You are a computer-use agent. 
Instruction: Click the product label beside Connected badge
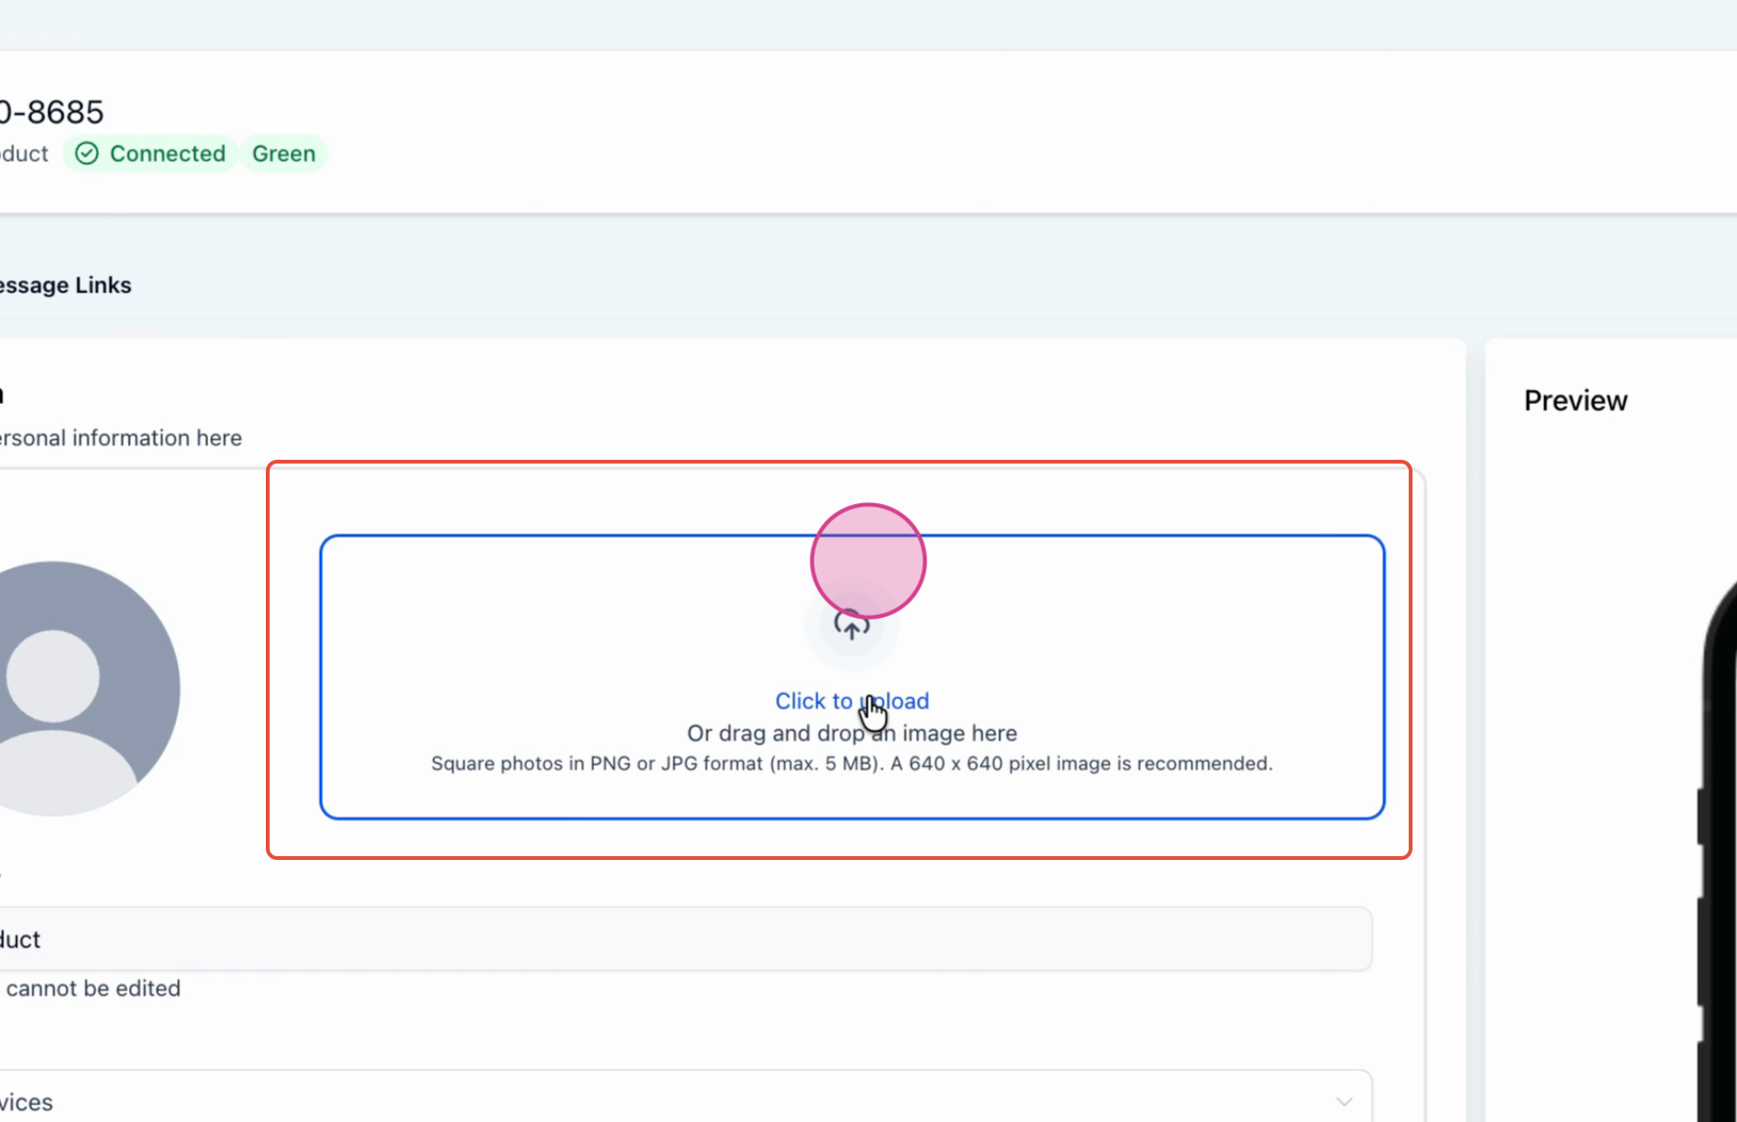(24, 153)
